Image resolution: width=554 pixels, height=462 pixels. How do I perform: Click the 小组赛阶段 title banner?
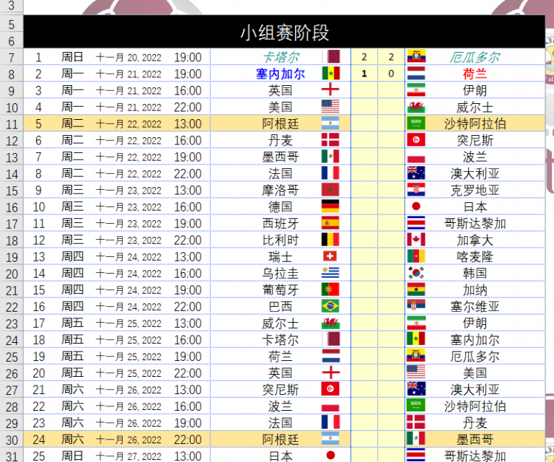tap(284, 32)
